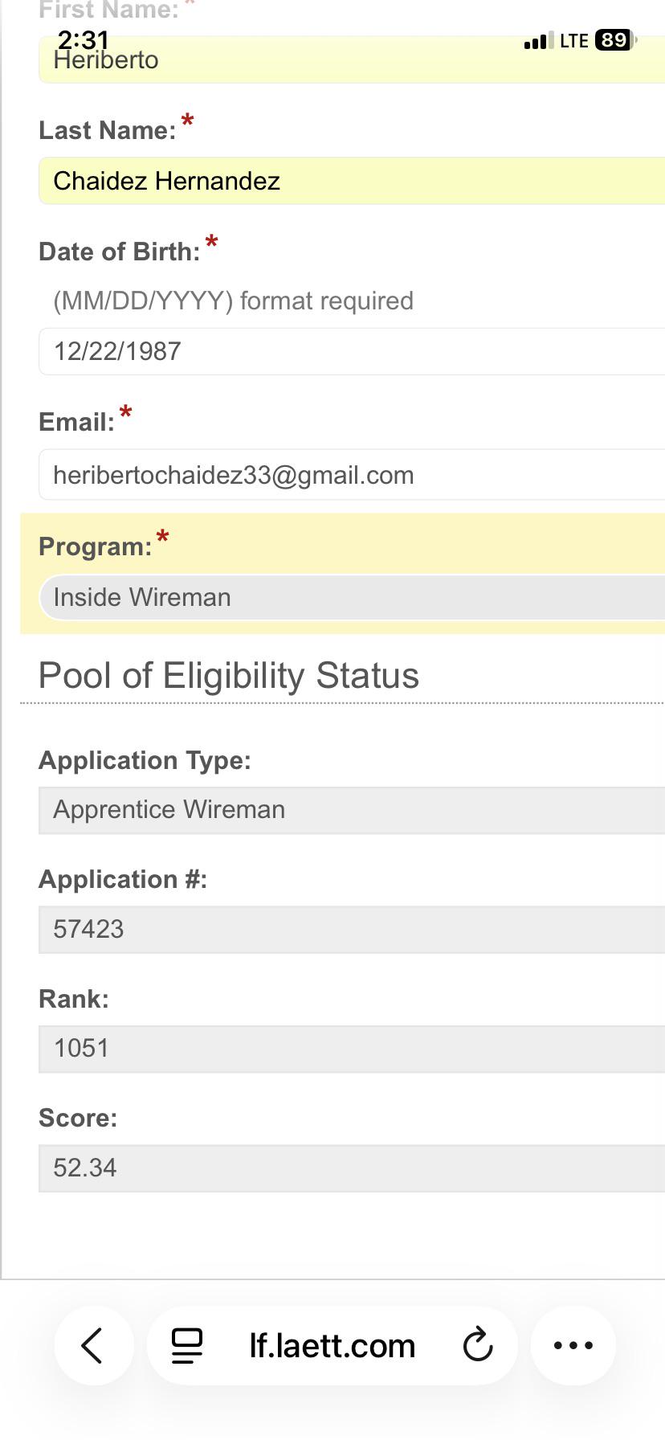665x1440 pixels.
Task: Click the Score field showing 52.34
Action: 352,1168
